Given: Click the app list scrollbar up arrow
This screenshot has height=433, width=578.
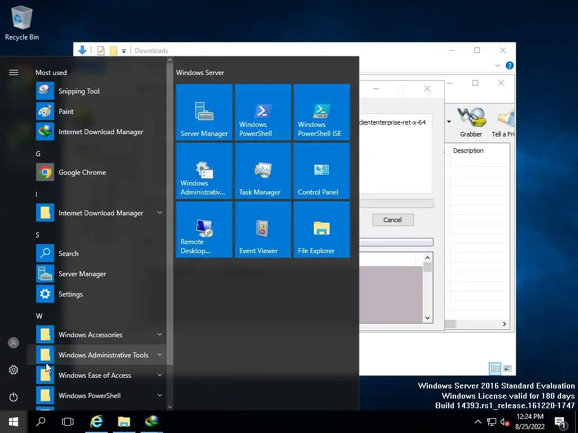Looking at the screenshot, I should 169,60.
